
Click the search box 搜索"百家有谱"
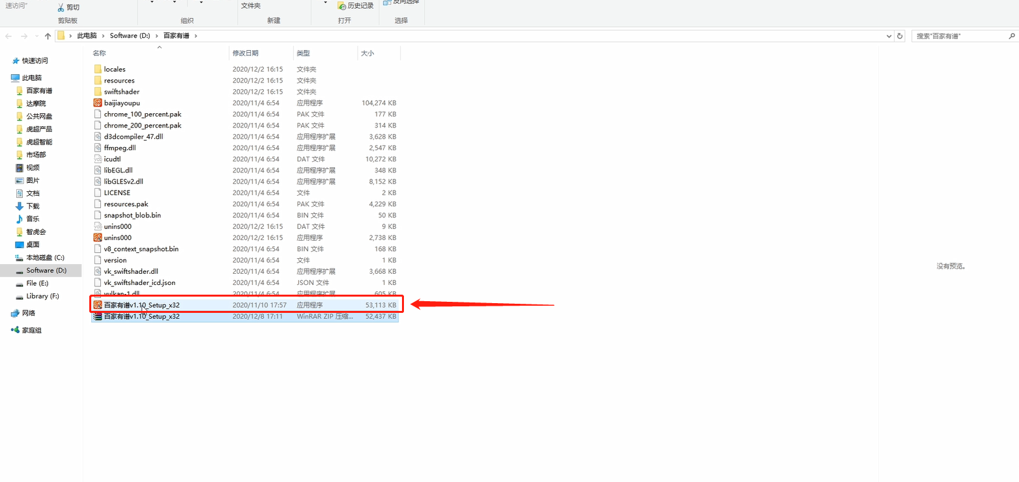pos(958,36)
